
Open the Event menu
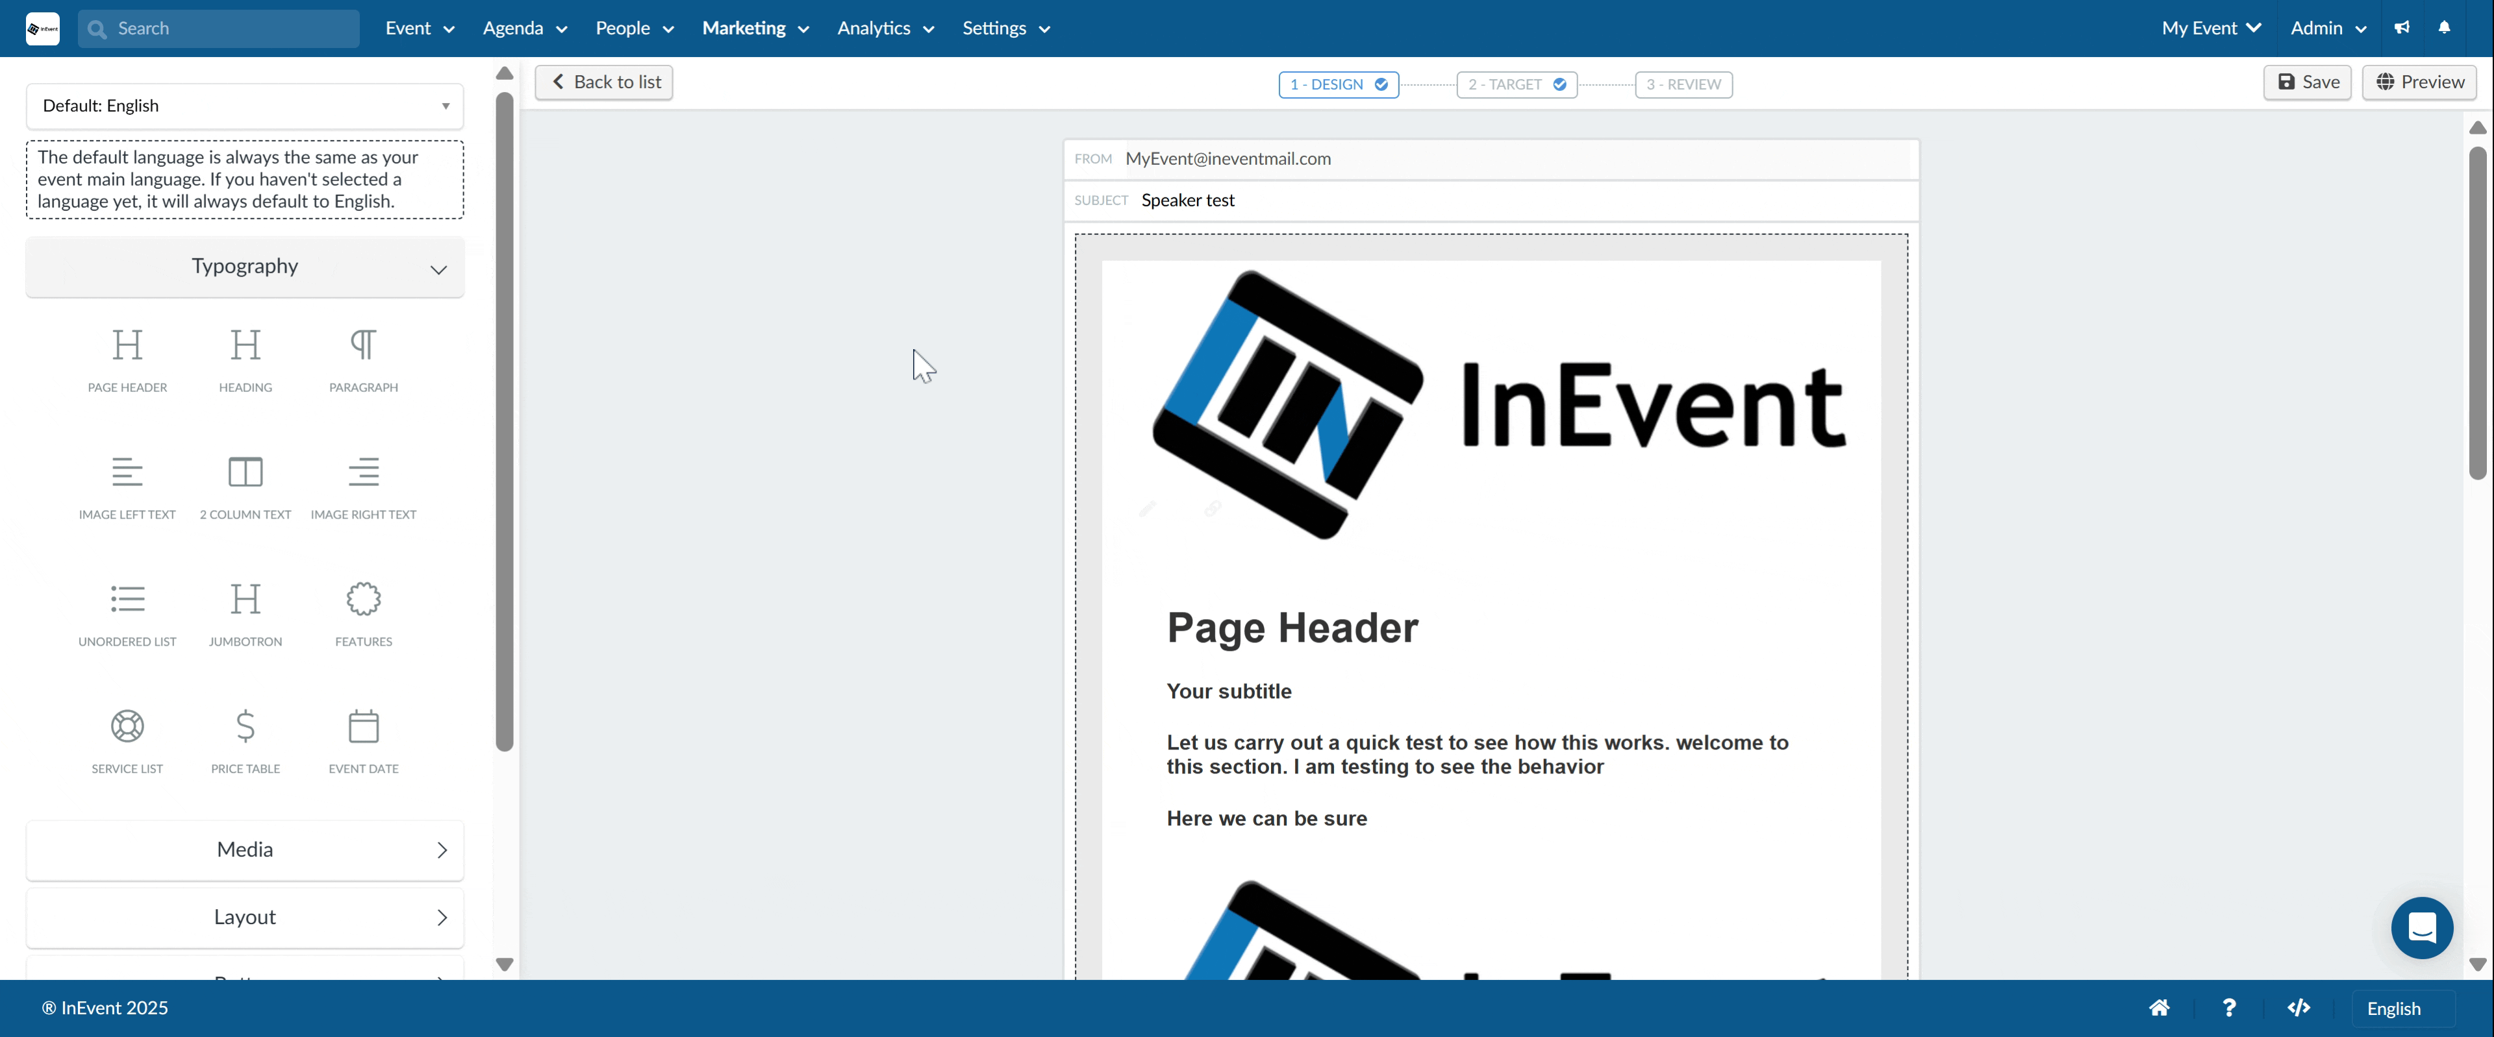tap(419, 28)
